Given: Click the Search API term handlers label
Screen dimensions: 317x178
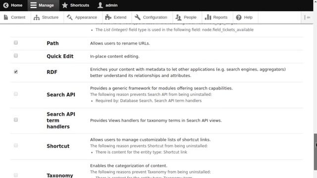Looking at the screenshot, I should coord(61,120).
